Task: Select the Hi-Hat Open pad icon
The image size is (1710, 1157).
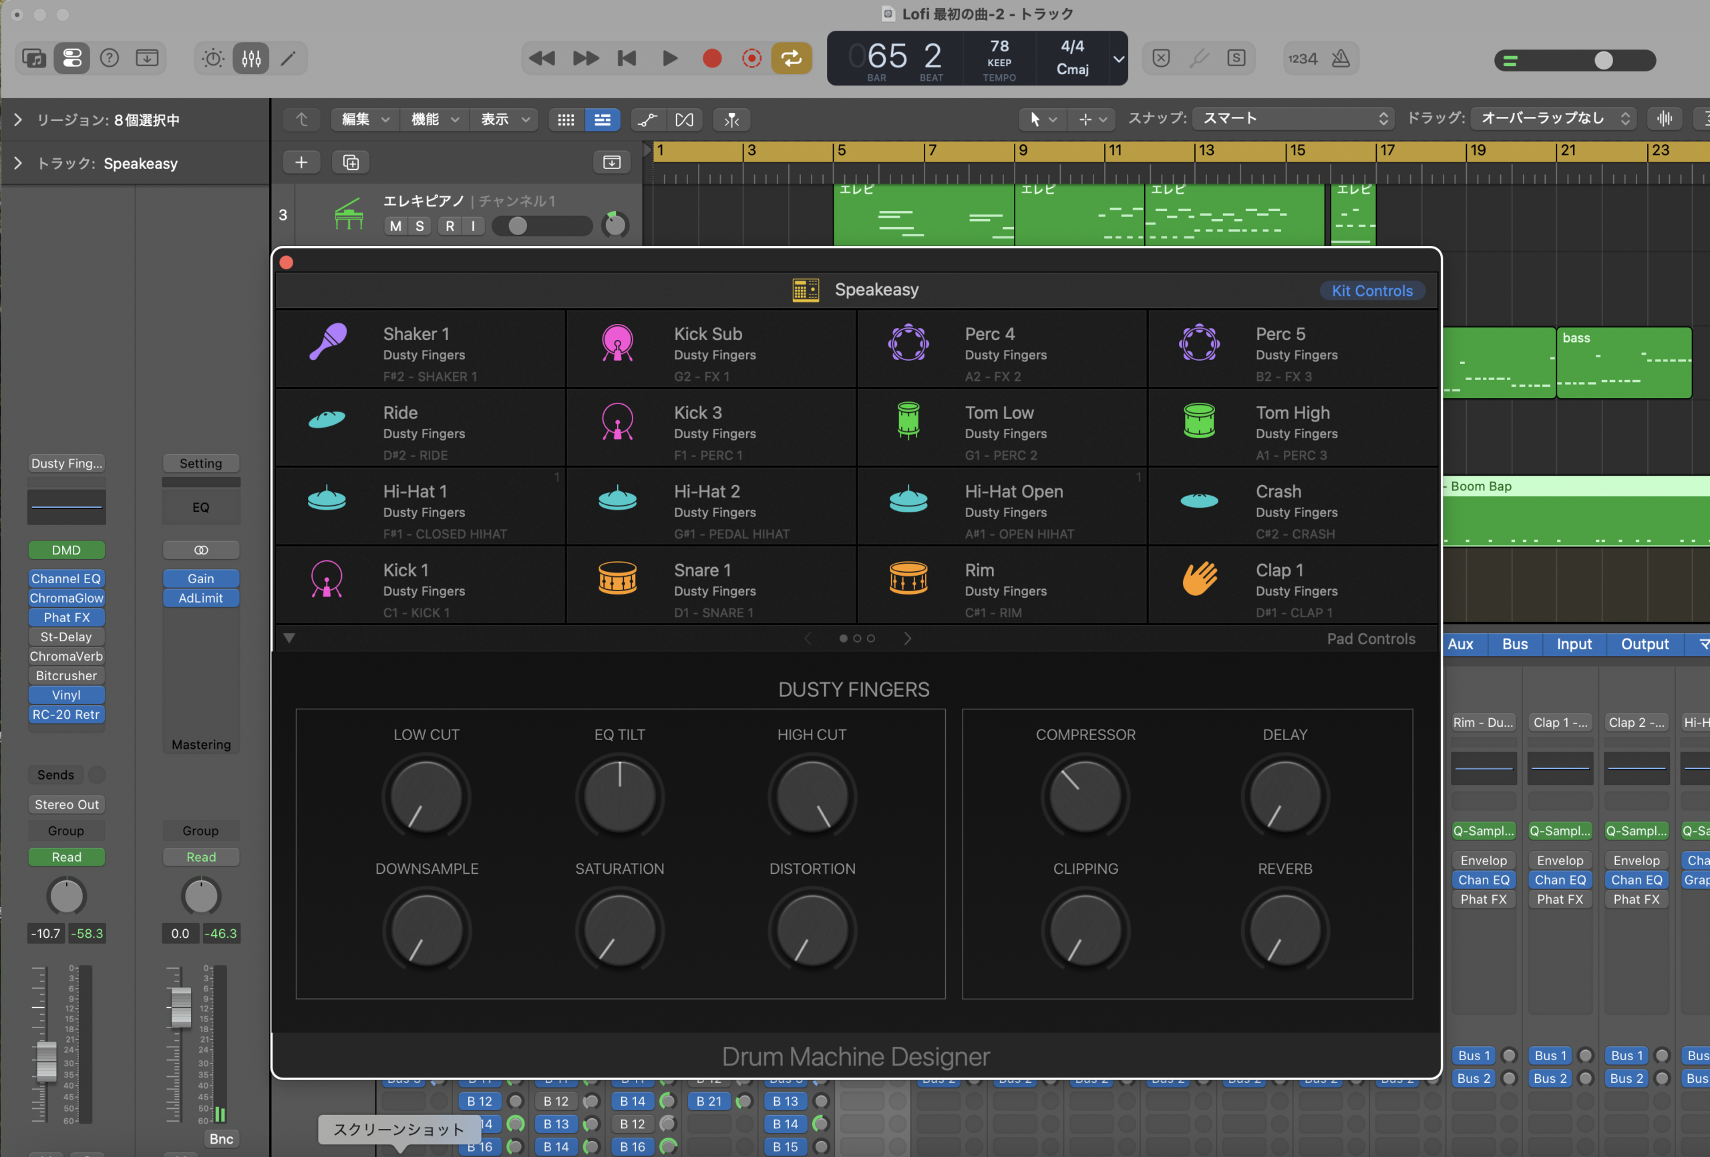Action: (908, 498)
